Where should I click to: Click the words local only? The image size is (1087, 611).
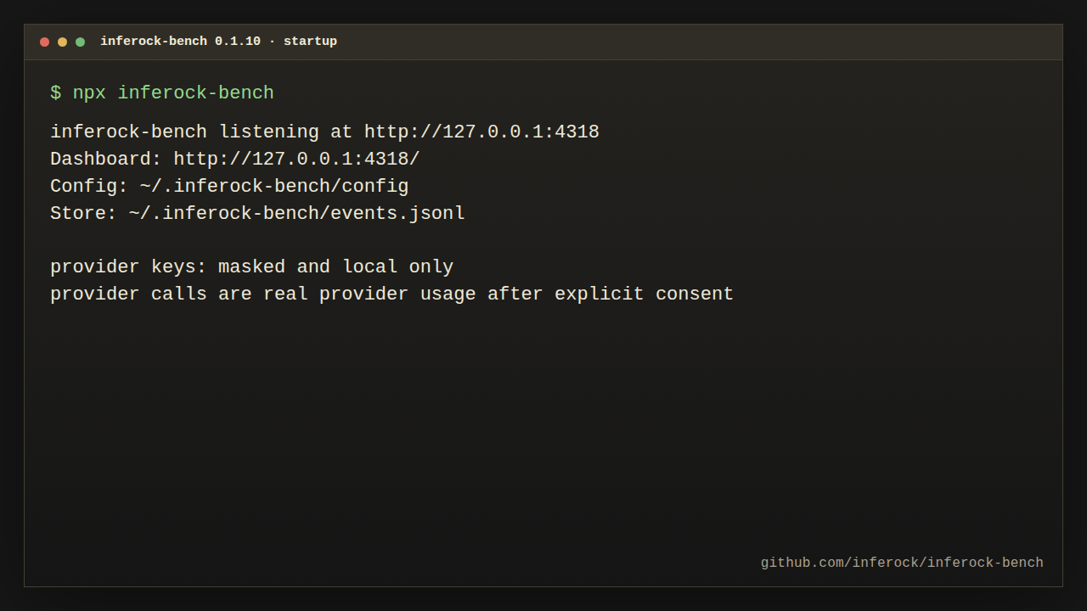[x=397, y=267]
